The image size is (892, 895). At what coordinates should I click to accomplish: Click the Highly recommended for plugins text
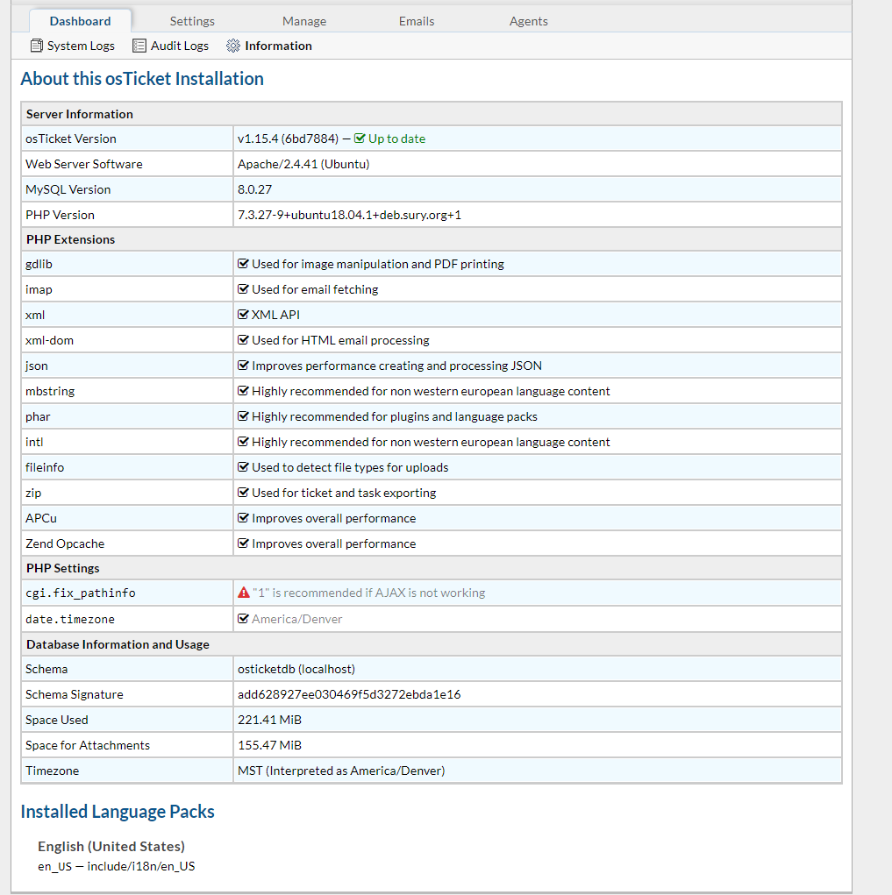(x=395, y=416)
